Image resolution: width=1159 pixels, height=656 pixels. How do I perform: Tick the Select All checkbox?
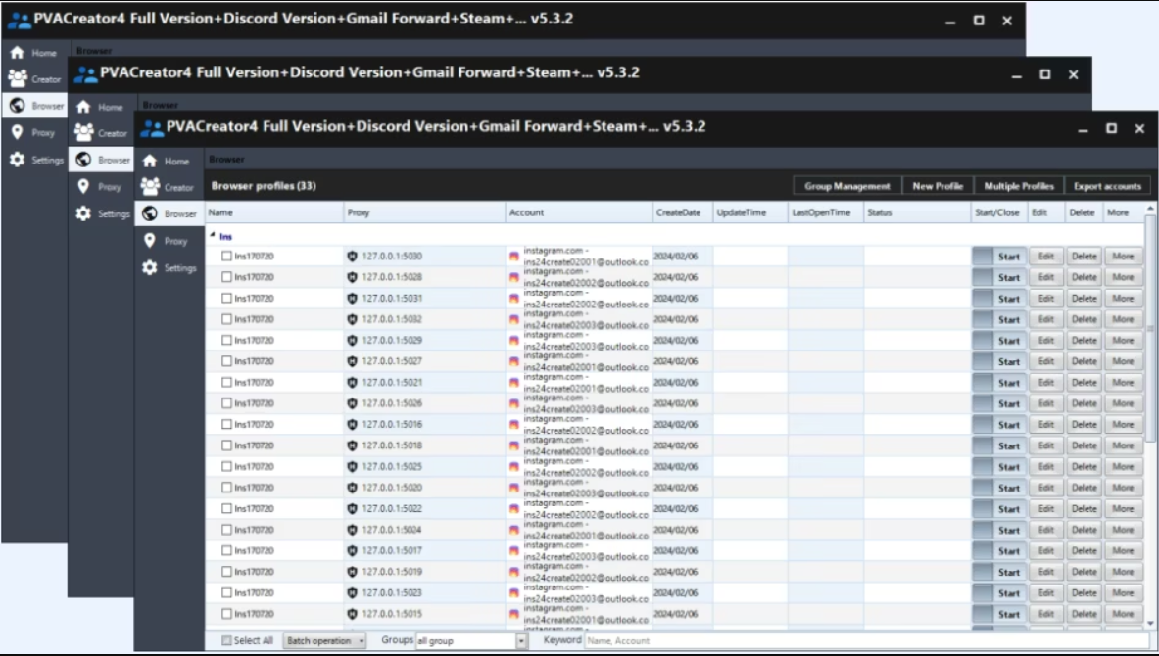227,640
